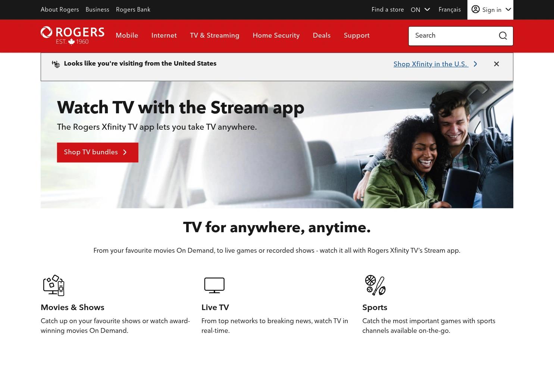Click 'Catch the most important games' description
The height and width of the screenshot is (369, 554).
point(429,326)
